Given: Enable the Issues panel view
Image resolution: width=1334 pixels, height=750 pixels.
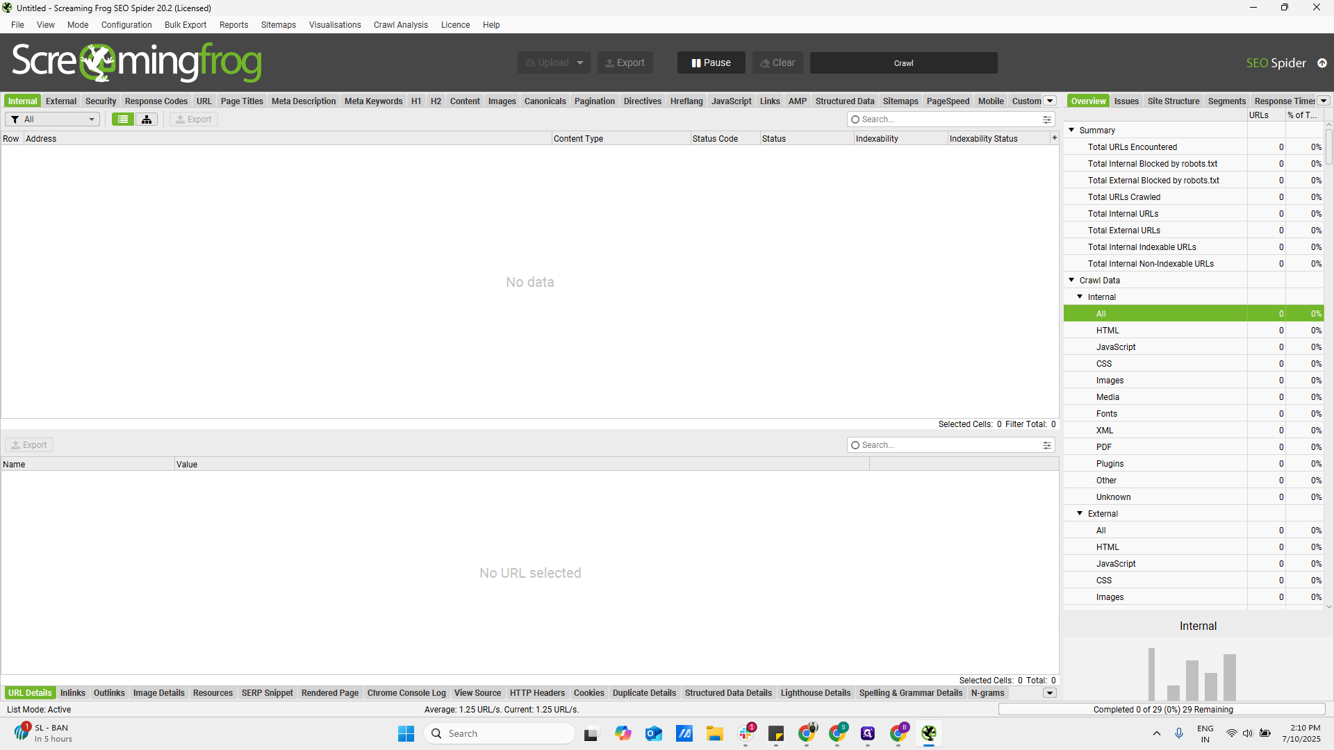Looking at the screenshot, I should pyautogui.click(x=1126, y=101).
